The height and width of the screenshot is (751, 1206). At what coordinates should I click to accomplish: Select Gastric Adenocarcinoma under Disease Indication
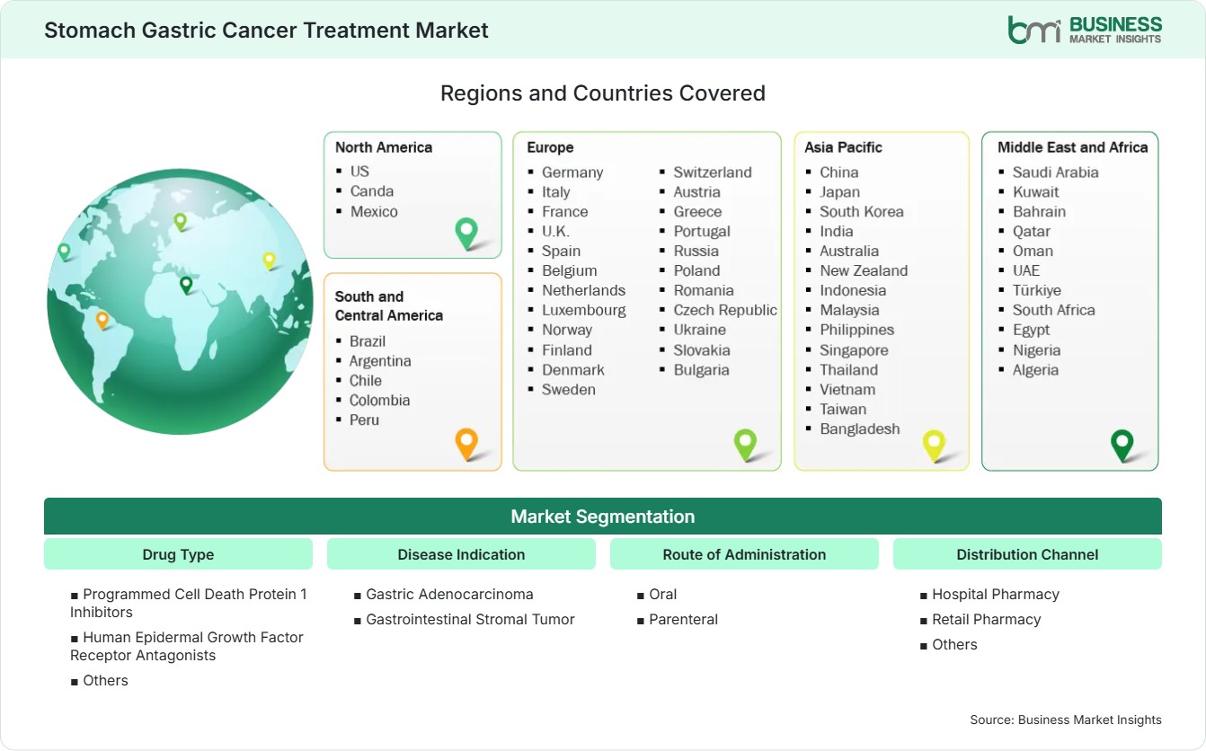[x=449, y=594]
